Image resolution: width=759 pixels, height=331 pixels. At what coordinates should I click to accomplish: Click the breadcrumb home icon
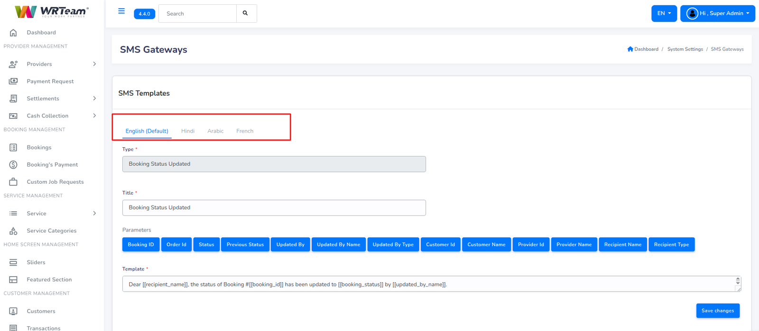[630, 49]
